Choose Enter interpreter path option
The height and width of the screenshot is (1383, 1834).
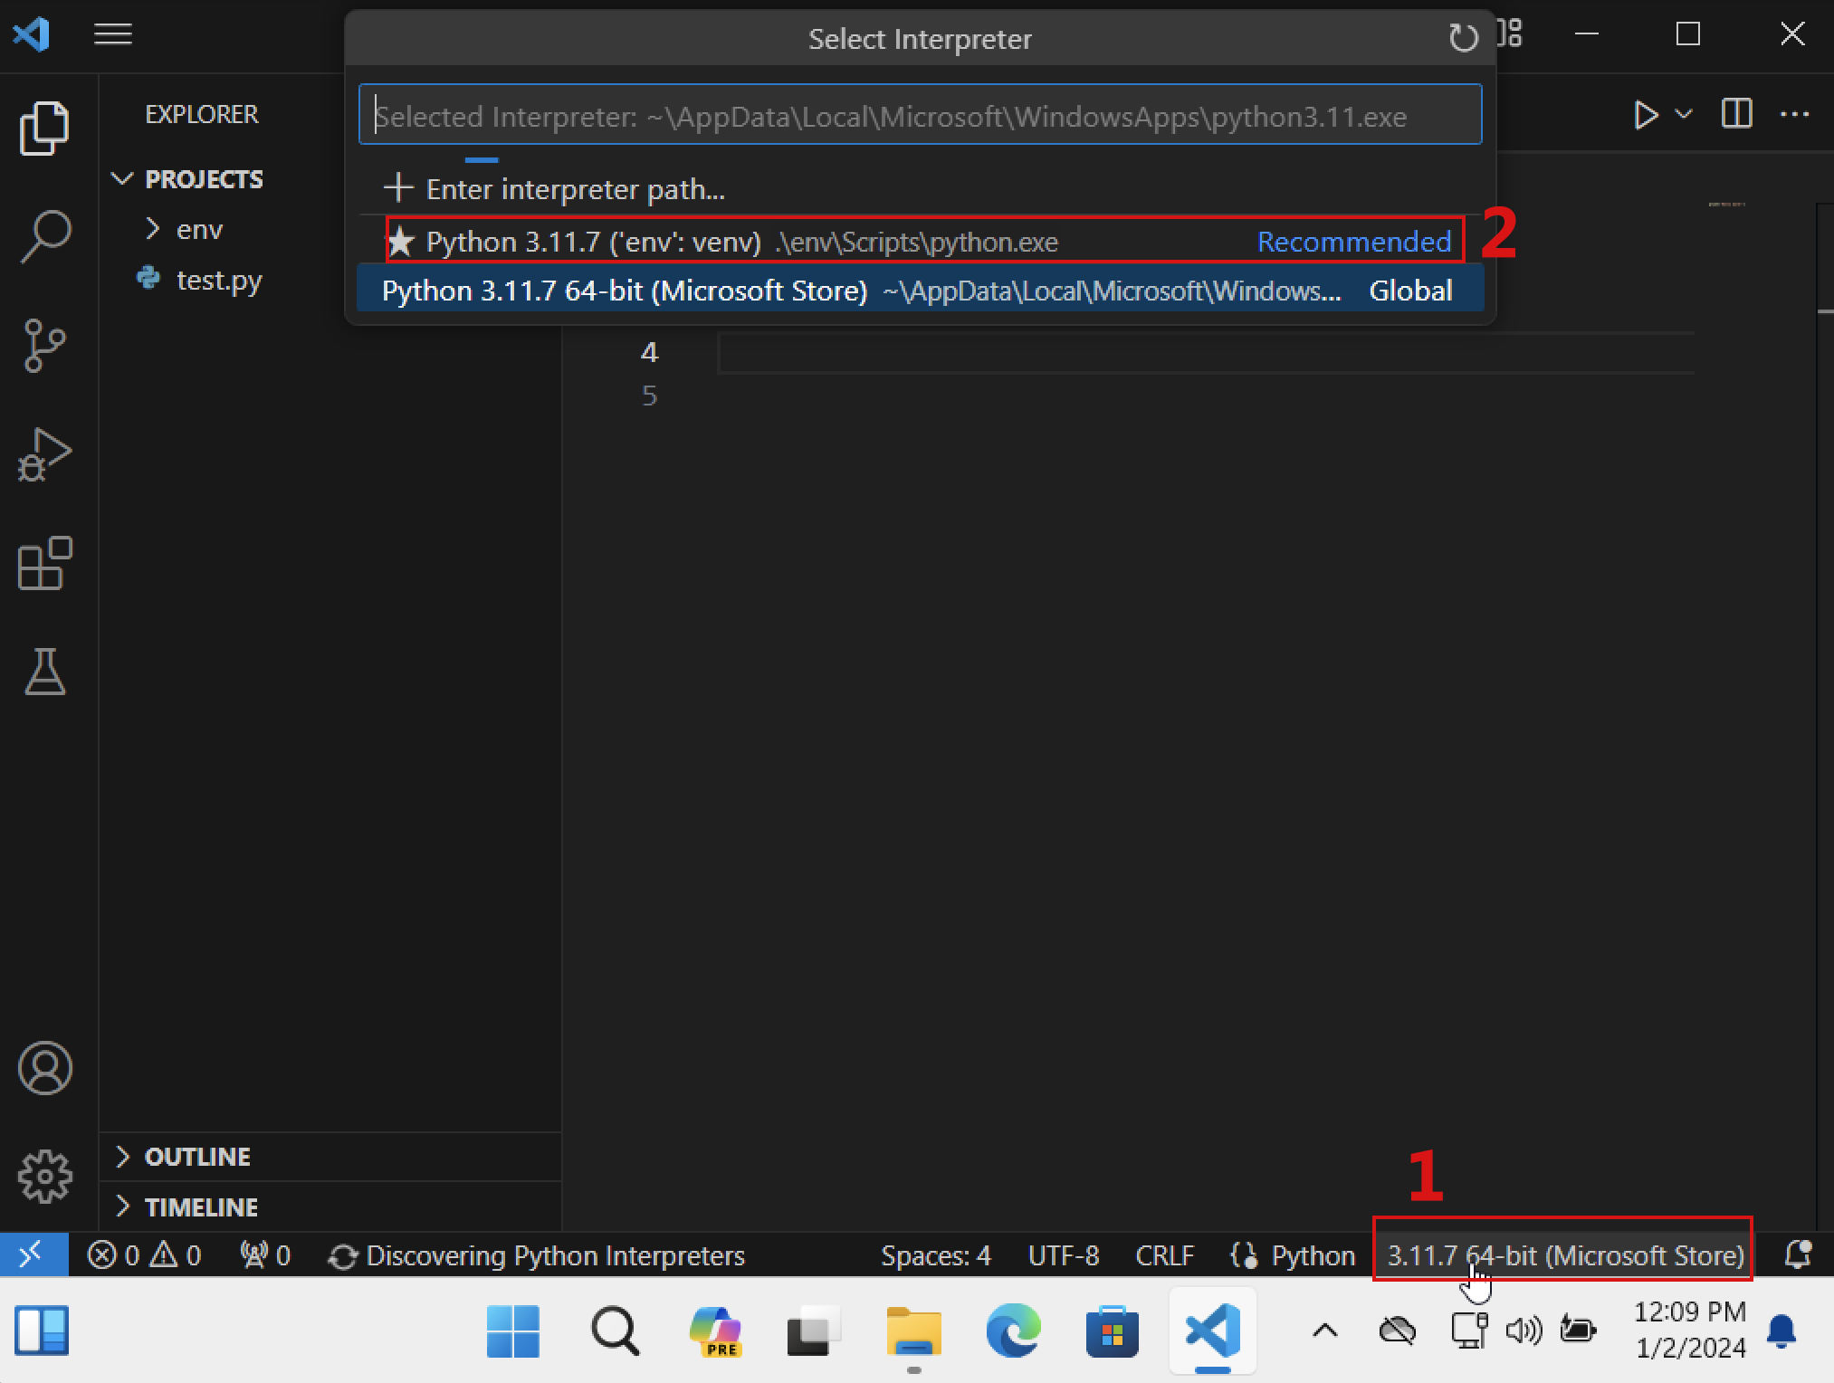point(920,188)
